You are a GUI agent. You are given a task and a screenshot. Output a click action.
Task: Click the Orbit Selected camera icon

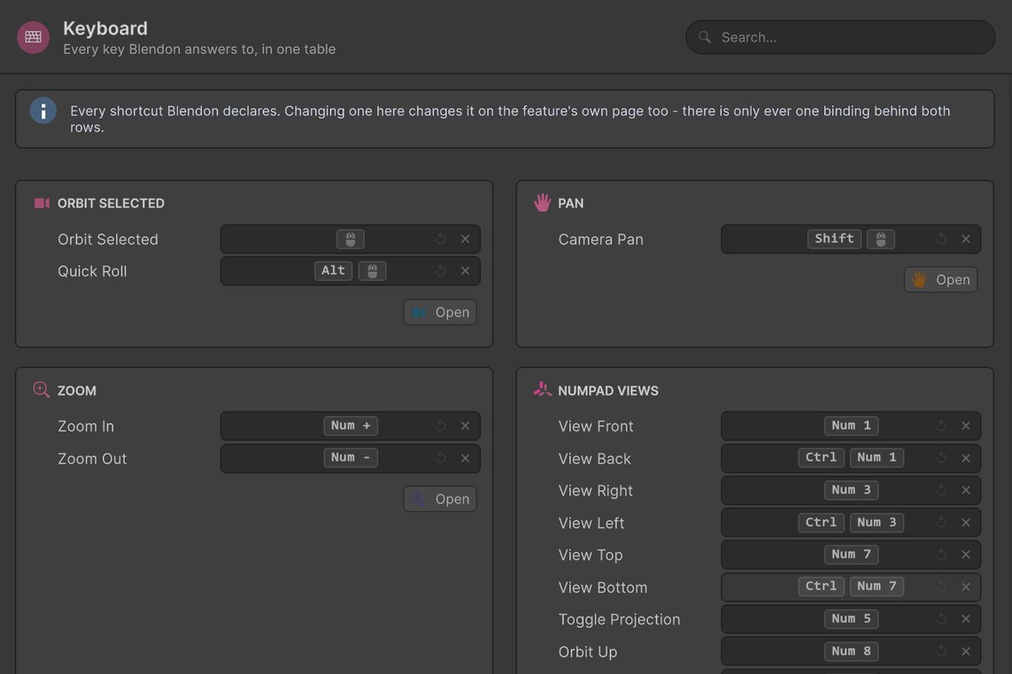point(42,203)
